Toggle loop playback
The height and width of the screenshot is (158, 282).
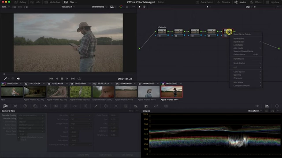tap(79, 79)
